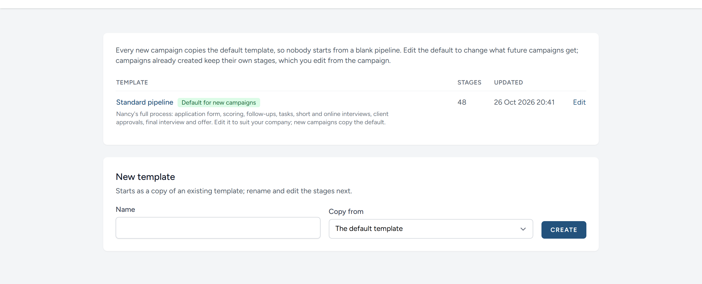Viewport: 702px width, 284px height.
Task: Click the Name input field
Action: pos(218,228)
